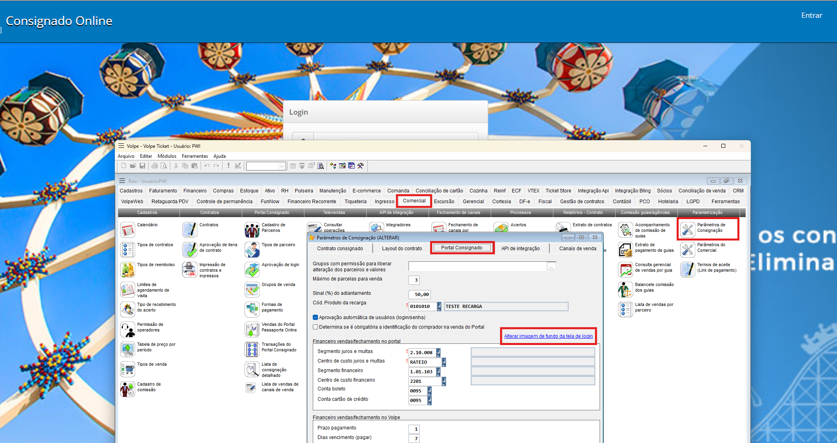Open Balancete comissão dos guias icon

(x=625, y=290)
